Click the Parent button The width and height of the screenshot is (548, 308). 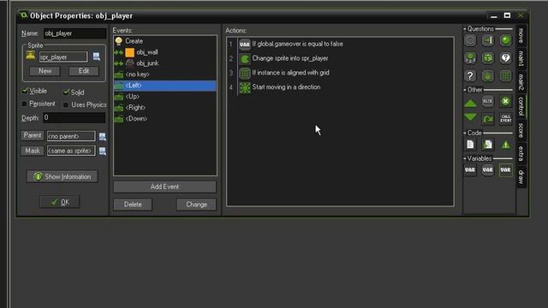click(x=33, y=135)
